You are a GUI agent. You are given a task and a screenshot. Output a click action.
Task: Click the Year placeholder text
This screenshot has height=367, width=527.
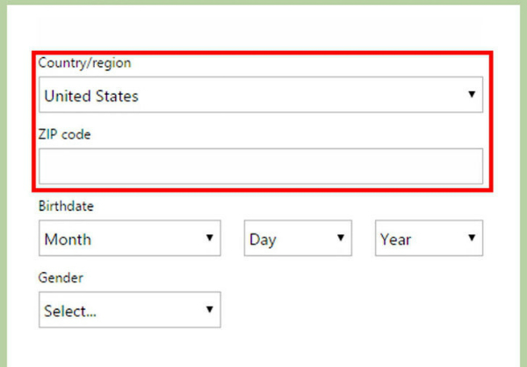click(396, 239)
